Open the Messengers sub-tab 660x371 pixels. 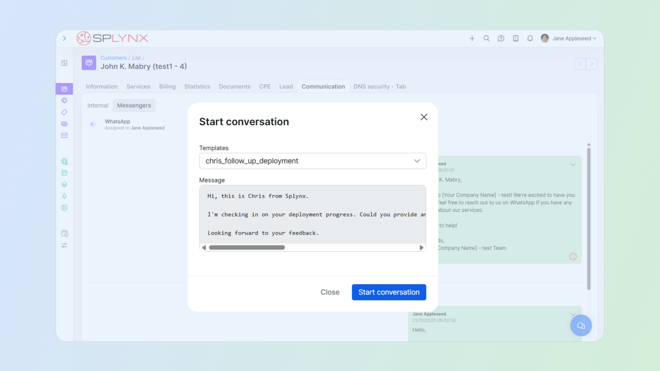coord(134,106)
